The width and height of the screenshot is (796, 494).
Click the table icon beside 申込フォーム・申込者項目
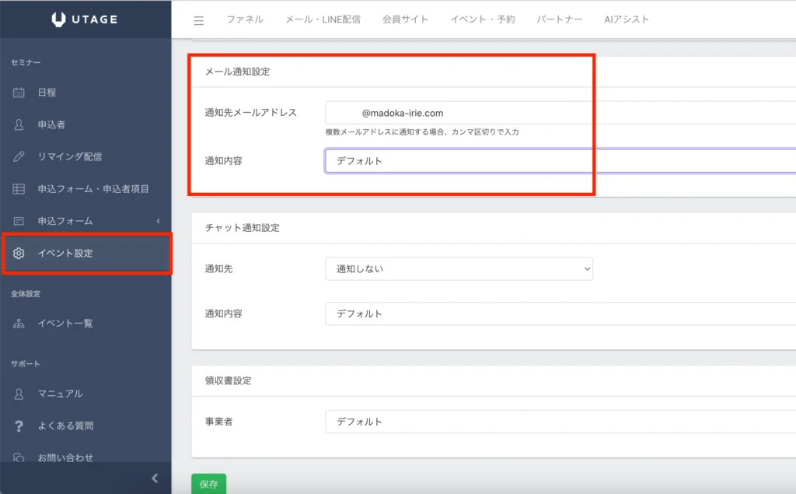click(x=19, y=189)
